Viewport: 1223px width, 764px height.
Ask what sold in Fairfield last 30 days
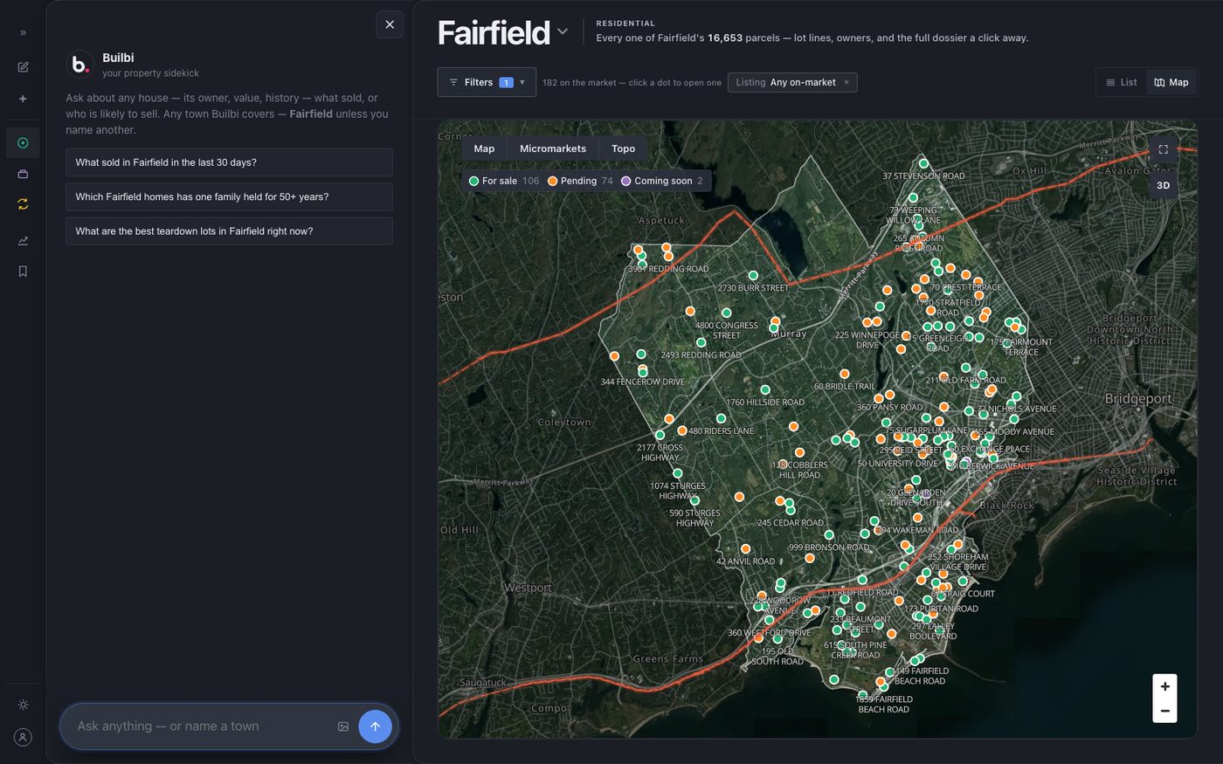[229, 162]
